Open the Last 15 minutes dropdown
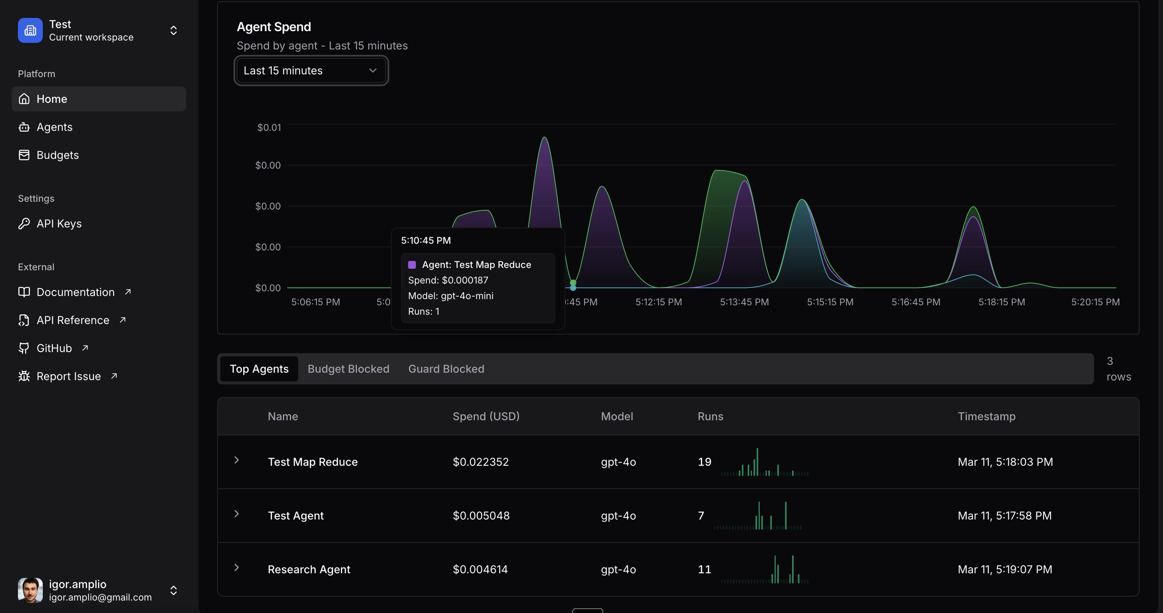The height and width of the screenshot is (613, 1163). 311,70
